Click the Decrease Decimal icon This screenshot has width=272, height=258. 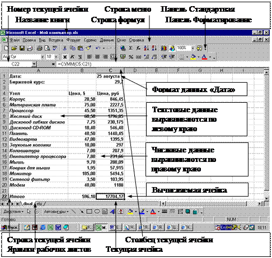pyautogui.click(x=154, y=57)
